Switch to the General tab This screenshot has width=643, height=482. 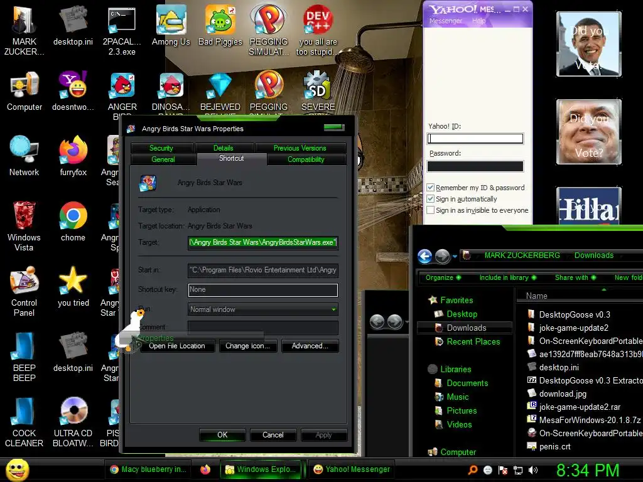click(x=163, y=159)
